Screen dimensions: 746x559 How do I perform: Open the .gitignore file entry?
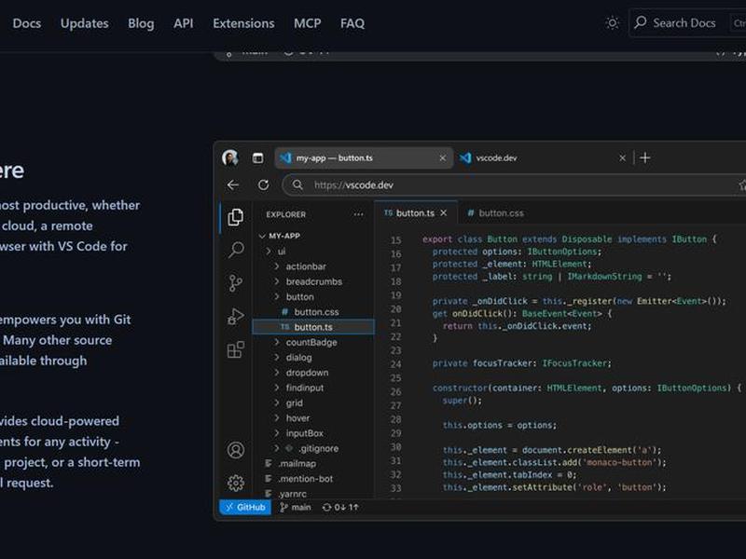[x=314, y=448]
